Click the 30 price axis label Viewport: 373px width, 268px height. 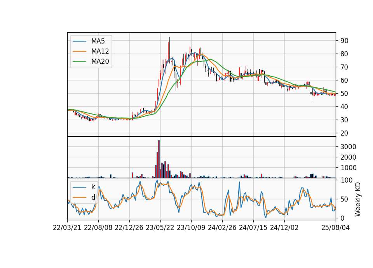pos(344,120)
